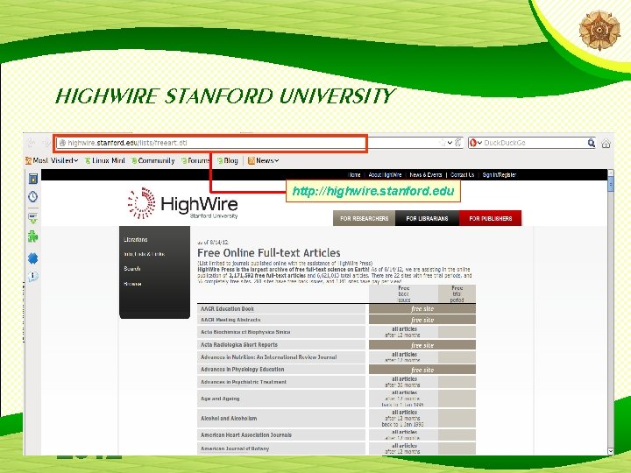Open Advances in Psychiatric Treatment link
The height and width of the screenshot is (473, 631).
244,382
